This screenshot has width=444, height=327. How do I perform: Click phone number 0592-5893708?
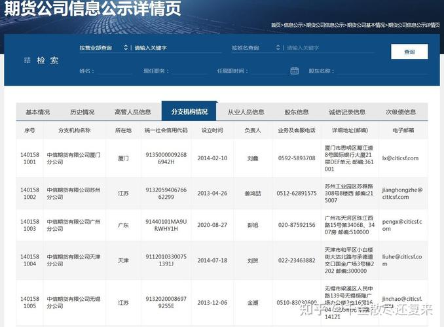tap(297, 158)
